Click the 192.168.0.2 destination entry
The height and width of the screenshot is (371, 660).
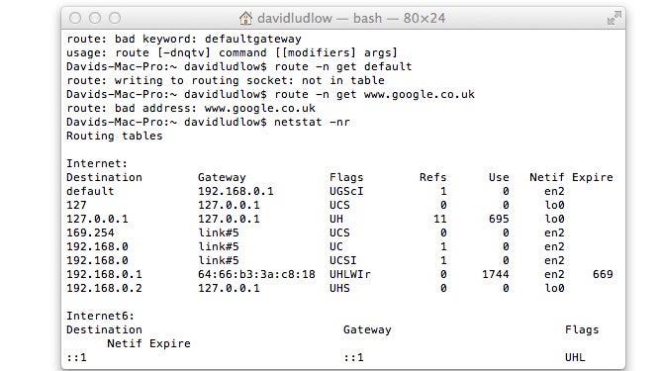(104, 288)
